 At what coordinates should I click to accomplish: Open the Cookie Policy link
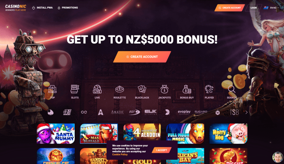point(120,154)
